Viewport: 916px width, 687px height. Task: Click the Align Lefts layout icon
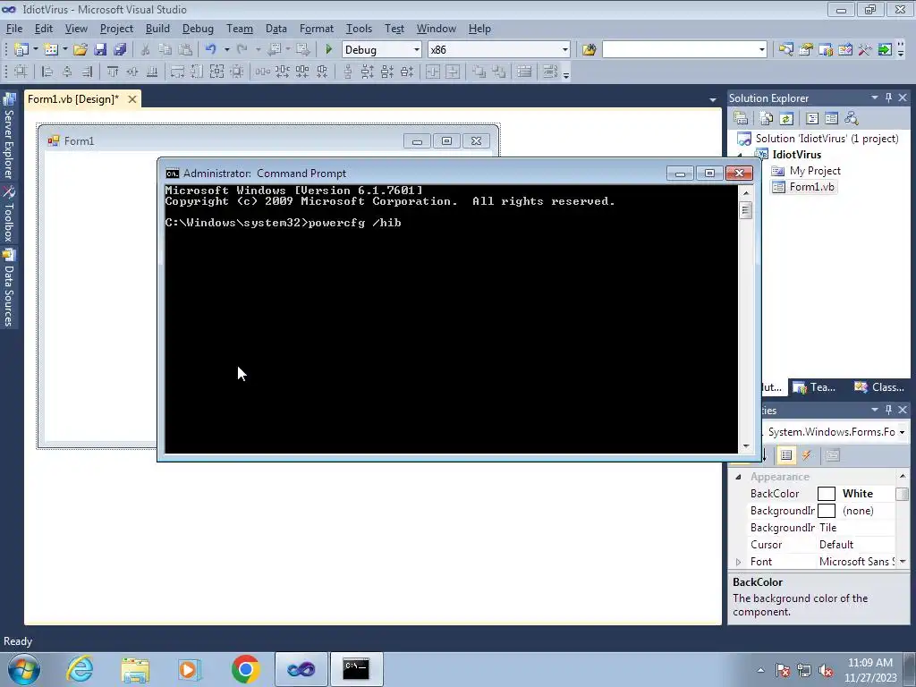[47, 72]
